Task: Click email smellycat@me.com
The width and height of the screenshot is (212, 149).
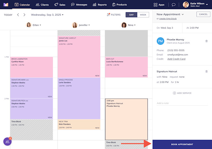Action: tap(178, 55)
